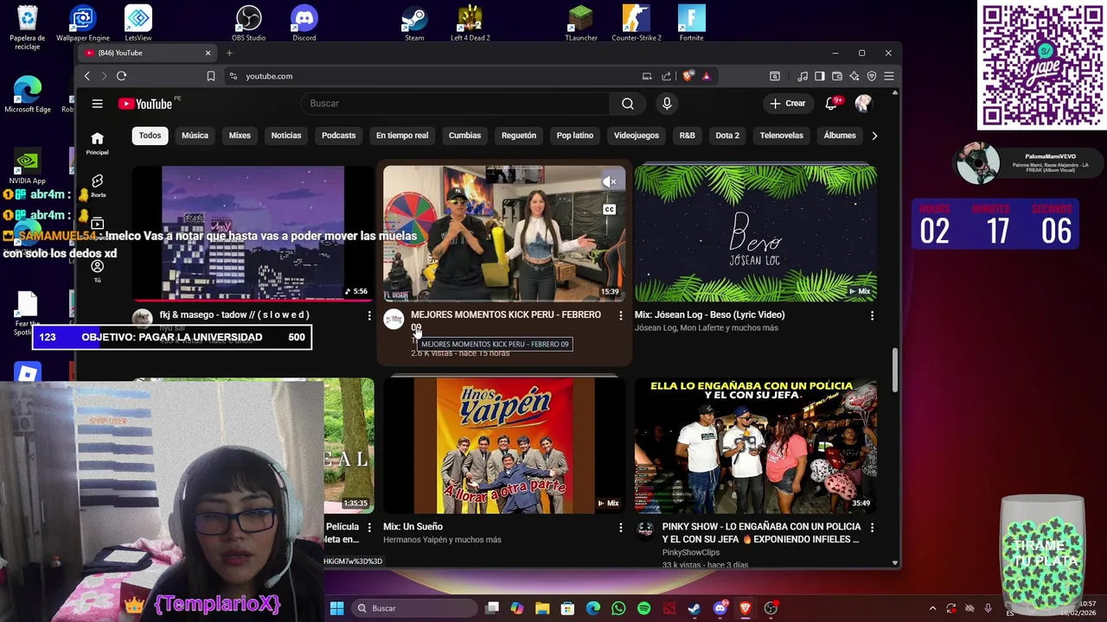This screenshot has height=622, width=1107.
Task: Go back with the browser back arrow
Action: 87,76
